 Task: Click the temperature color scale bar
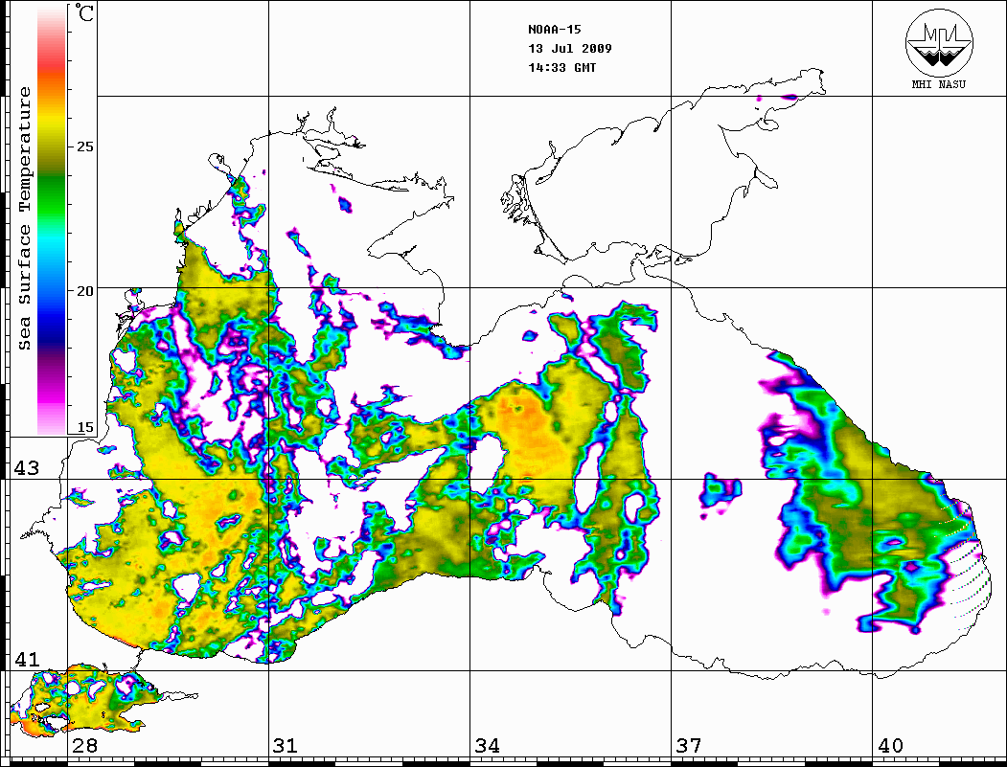tap(52, 220)
